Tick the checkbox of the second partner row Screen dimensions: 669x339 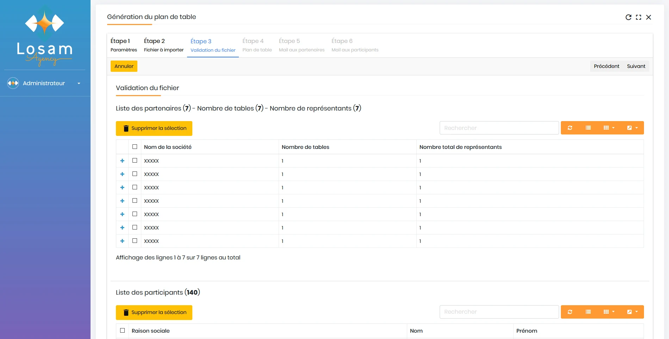tap(135, 174)
